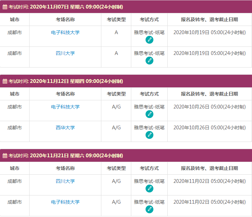Click the 考试方式 column header in the November 12 table
The width and height of the screenshot is (252, 217).
coord(149,94)
